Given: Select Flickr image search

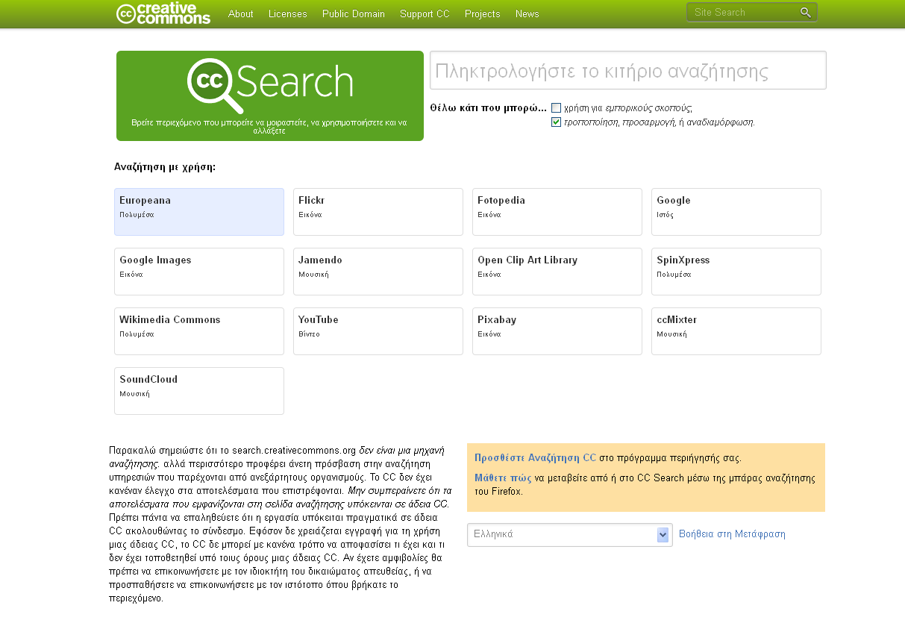Looking at the screenshot, I should [378, 212].
